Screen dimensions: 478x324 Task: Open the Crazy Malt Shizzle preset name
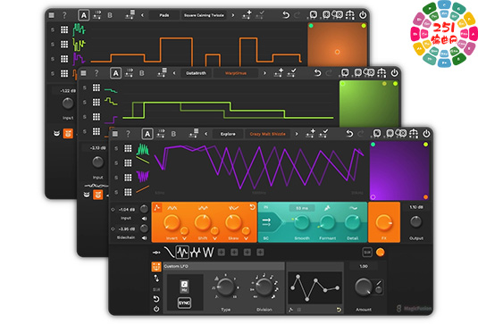pyautogui.click(x=267, y=134)
